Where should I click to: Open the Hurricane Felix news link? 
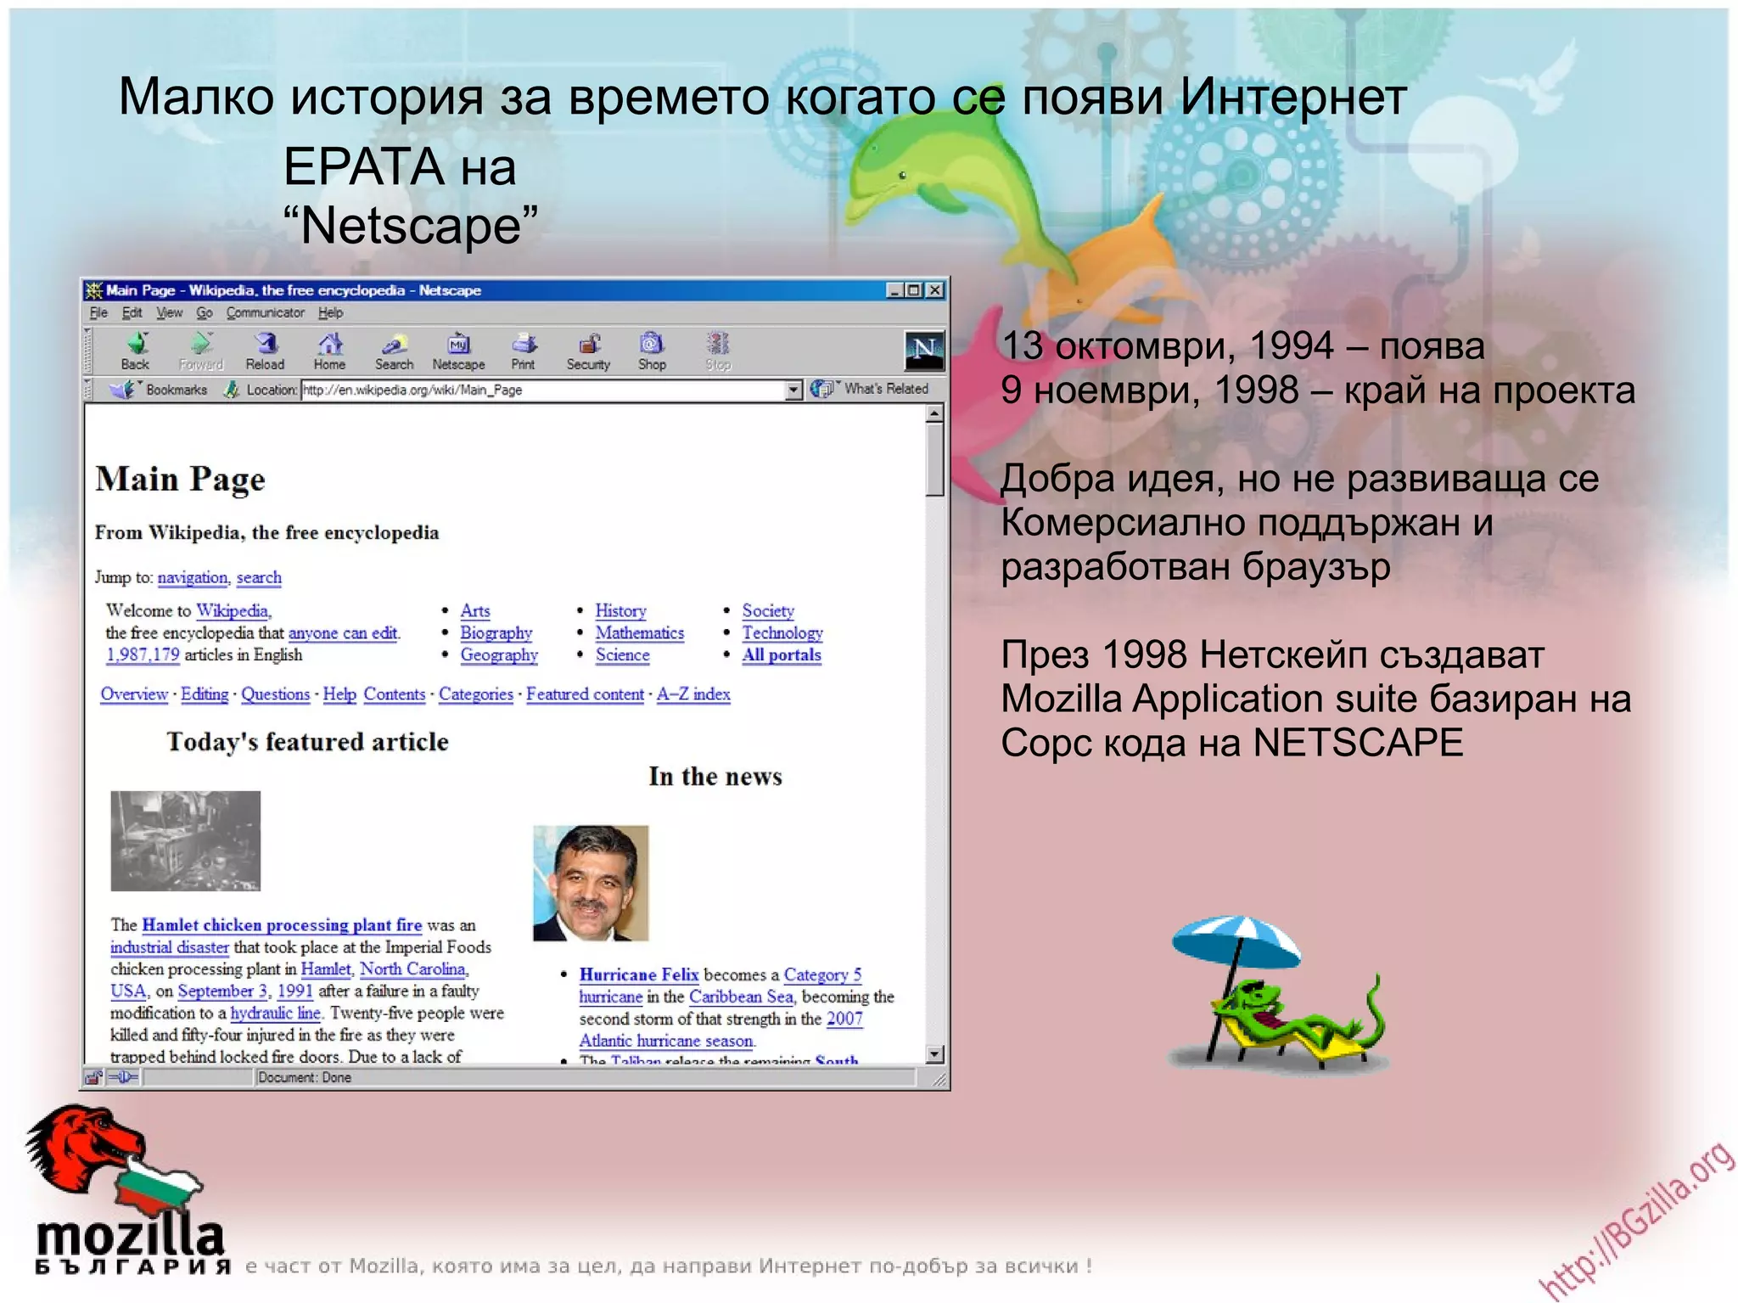(639, 975)
